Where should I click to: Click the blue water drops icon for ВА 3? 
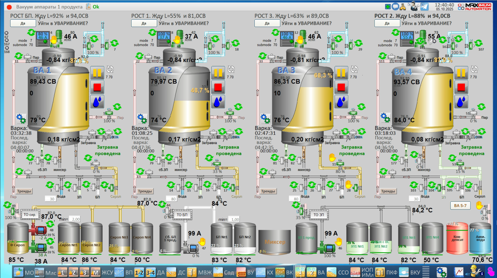click(x=341, y=102)
